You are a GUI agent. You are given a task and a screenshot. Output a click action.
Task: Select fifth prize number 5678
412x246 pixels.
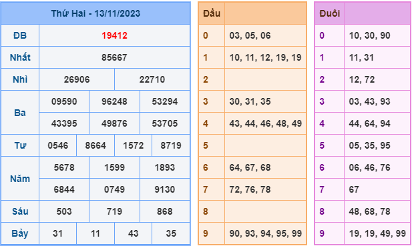(64, 167)
